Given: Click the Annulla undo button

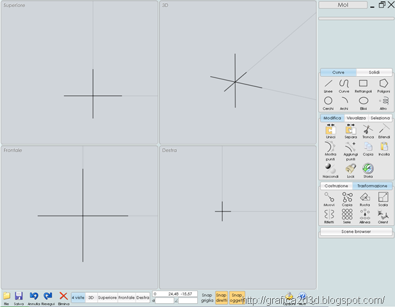Looking at the screenshot, I should (x=34, y=299).
